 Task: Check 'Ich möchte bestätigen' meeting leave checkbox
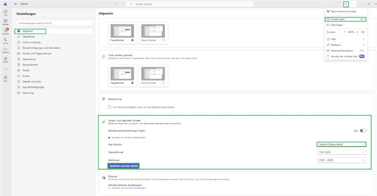pyautogui.click(x=110, y=107)
